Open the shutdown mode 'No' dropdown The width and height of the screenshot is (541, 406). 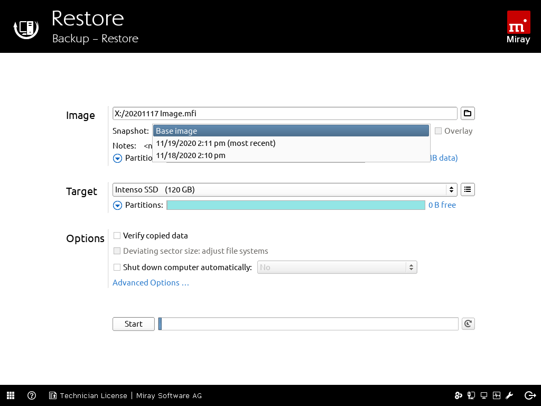click(337, 267)
